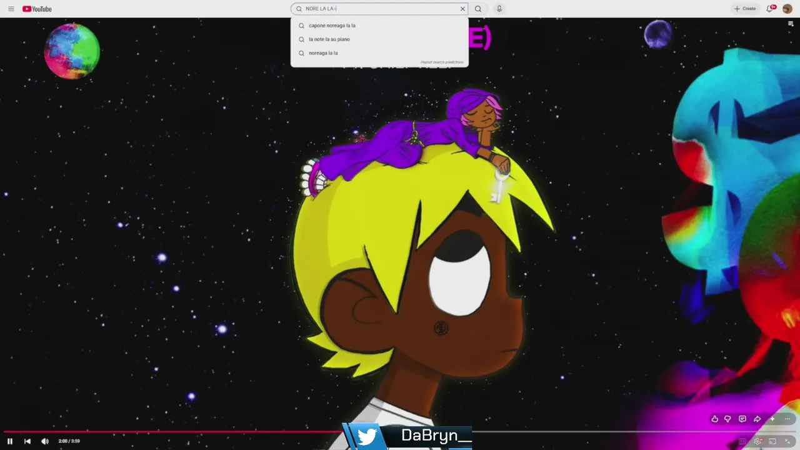
Task: Open the comments icon in the player
Action: pos(742,419)
